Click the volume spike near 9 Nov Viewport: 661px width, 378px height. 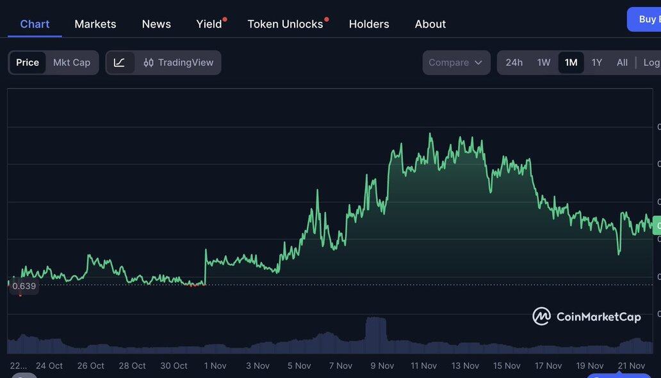[x=376, y=334]
